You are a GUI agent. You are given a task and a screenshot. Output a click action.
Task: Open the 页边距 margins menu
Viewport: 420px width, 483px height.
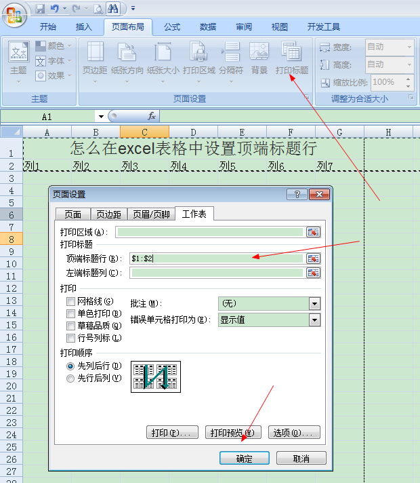click(95, 62)
